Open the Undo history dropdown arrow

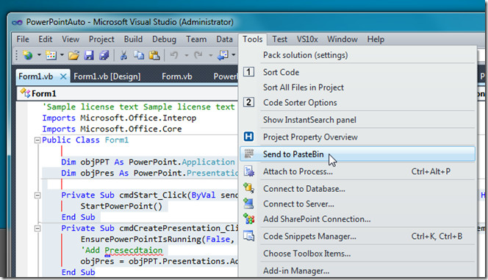tap(187, 55)
